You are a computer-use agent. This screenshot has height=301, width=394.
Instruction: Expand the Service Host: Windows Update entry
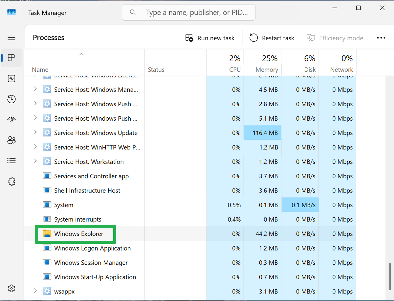point(35,133)
